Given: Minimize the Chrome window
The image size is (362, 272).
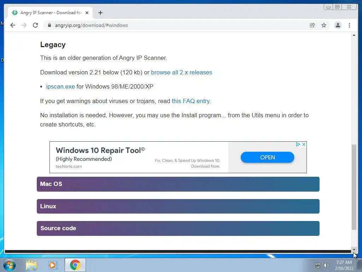Looking at the screenshot, I should coord(328,7).
